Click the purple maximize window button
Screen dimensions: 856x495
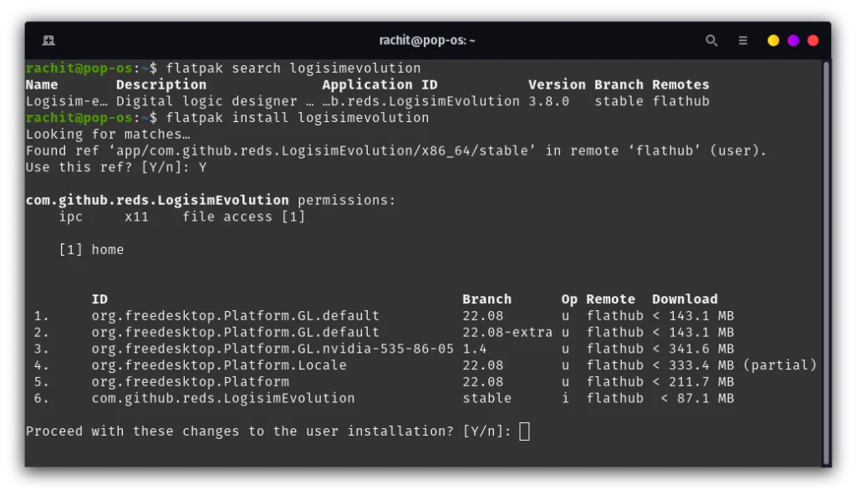click(792, 40)
